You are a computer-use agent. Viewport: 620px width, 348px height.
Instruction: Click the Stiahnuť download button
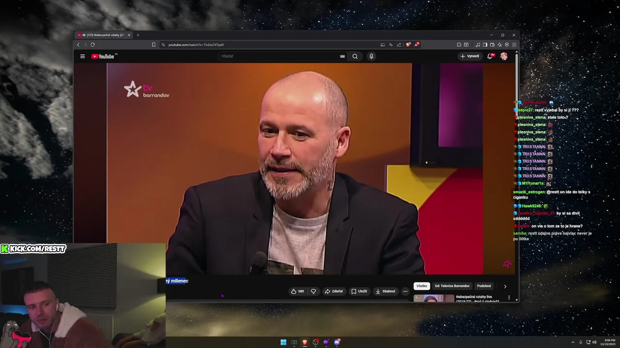[x=386, y=291]
